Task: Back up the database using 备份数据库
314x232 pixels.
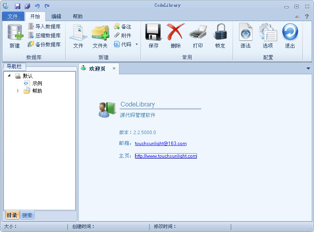Action: coord(44,44)
